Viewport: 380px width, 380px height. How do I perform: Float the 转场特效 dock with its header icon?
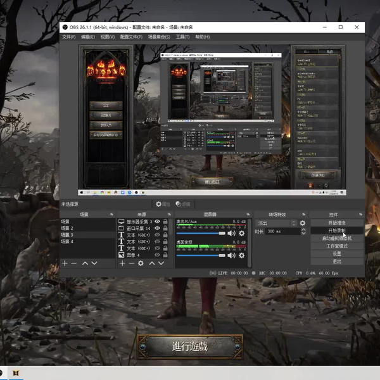pos(303,214)
